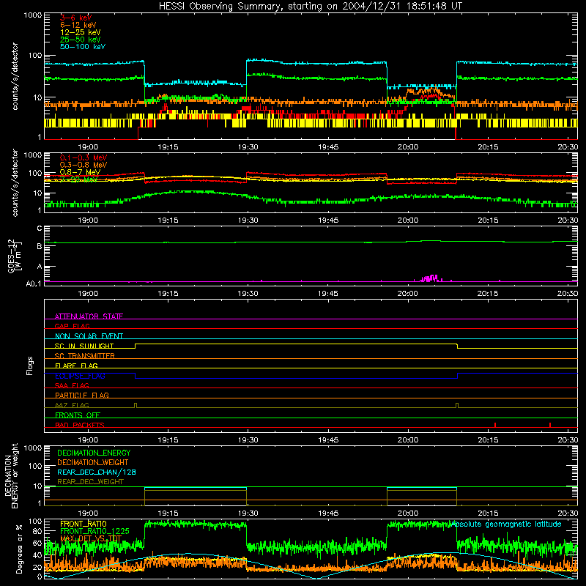The width and height of the screenshot is (586, 586).
Task: Select the yellow 12-25 keV legend label
Action: pyautogui.click(x=81, y=32)
